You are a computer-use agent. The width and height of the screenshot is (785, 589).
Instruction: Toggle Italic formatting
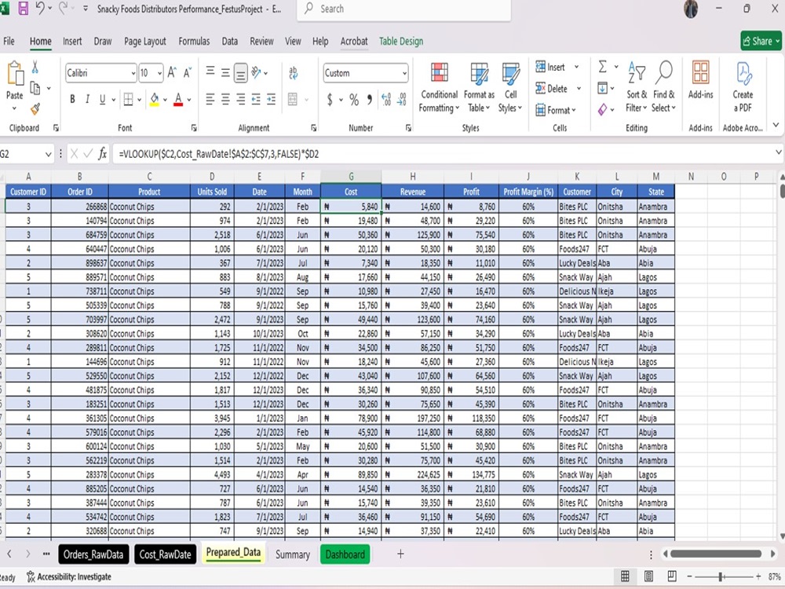click(88, 99)
